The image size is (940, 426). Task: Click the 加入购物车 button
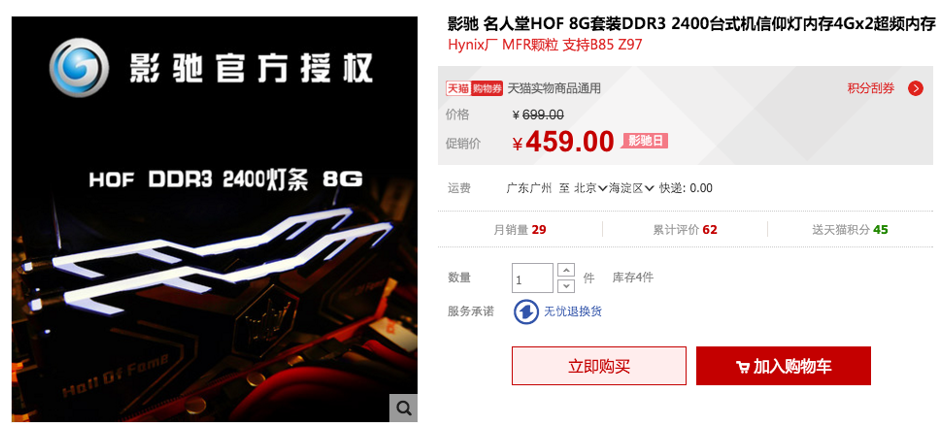pyautogui.click(x=784, y=366)
